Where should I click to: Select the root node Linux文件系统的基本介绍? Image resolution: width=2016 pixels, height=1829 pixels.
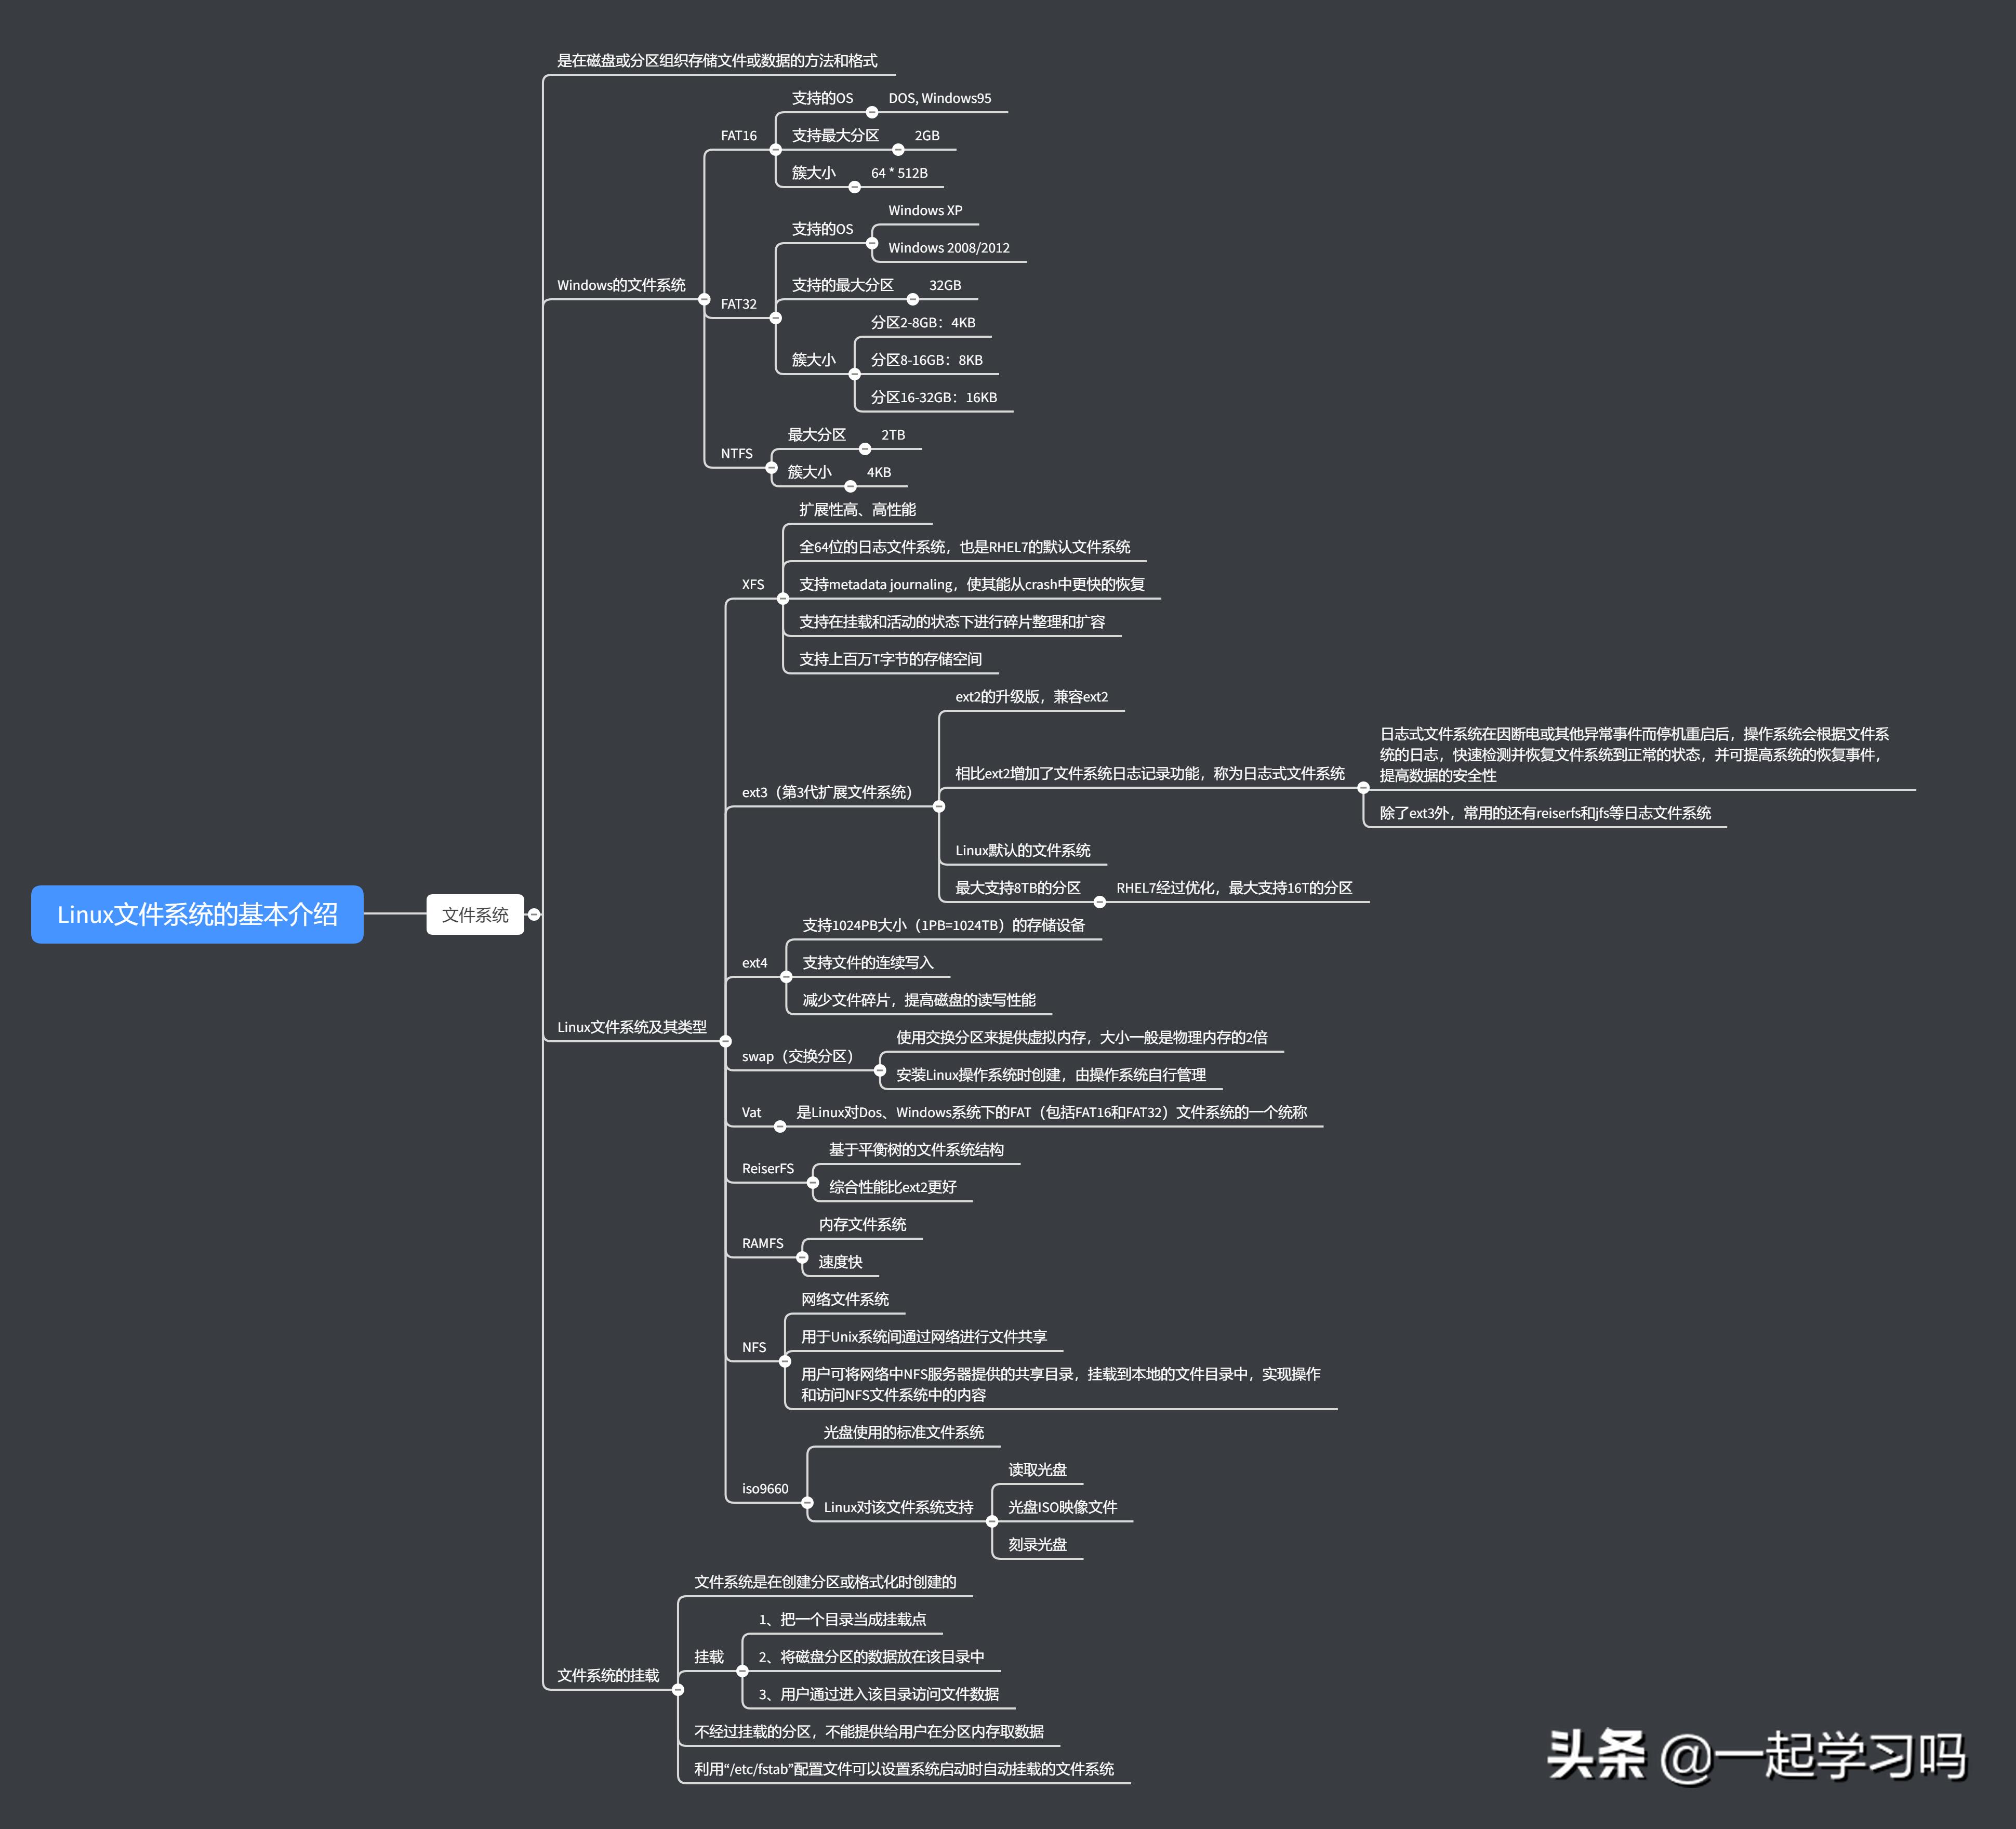click(x=198, y=913)
